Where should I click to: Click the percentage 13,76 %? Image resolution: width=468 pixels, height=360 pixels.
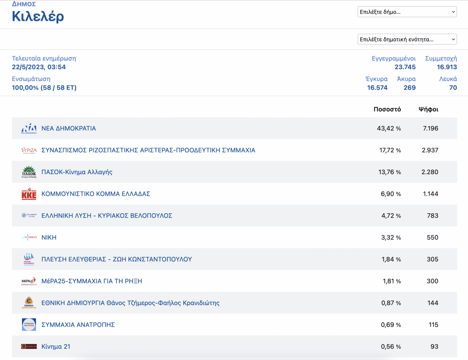click(x=389, y=172)
